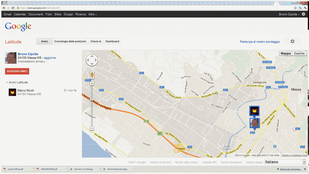The height and width of the screenshot is (174, 309).
Task: Open the Dashboard tab
Action: pos(112,41)
